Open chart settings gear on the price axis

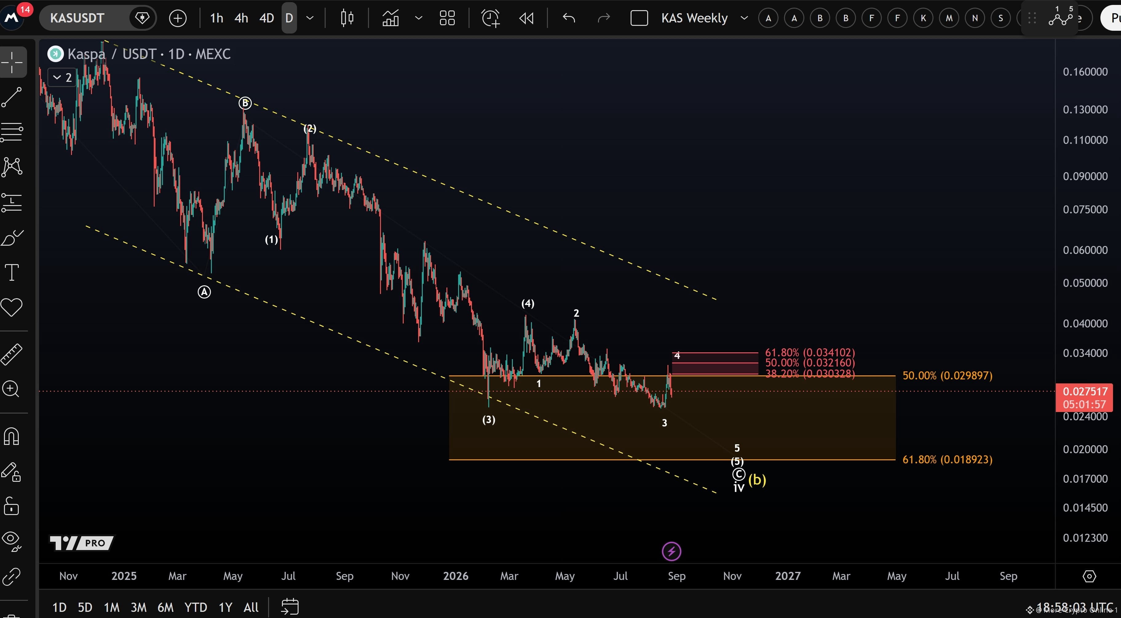pyautogui.click(x=1089, y=576)
